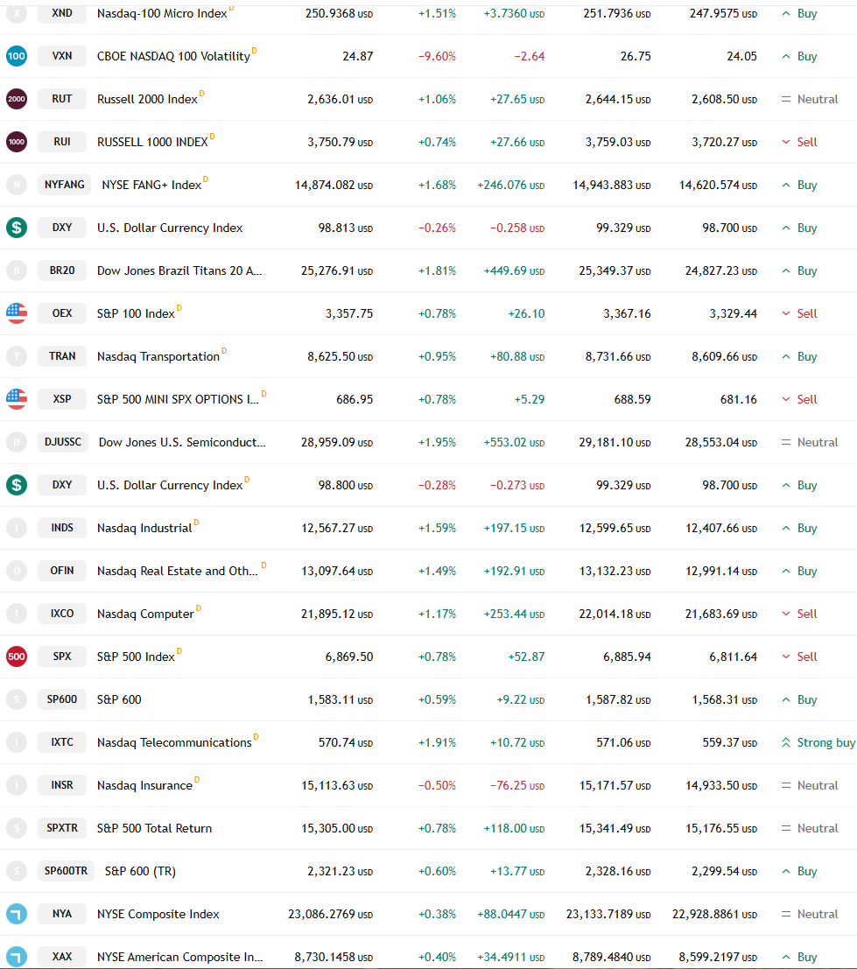Click the VXN blue 100 logo icon
Screen dimensions: 857x969
click(x=17, y=56)
